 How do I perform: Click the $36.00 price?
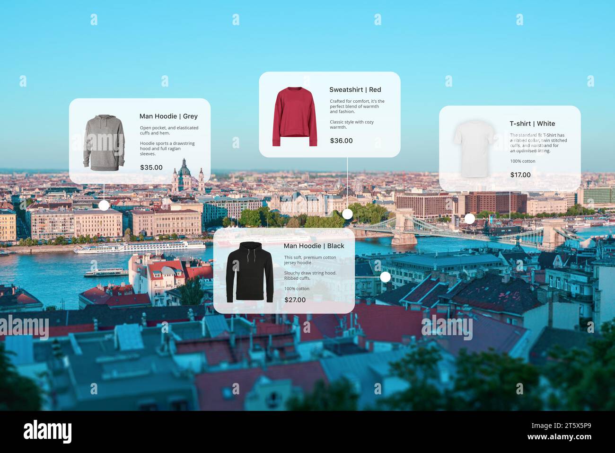click(342, 141)
